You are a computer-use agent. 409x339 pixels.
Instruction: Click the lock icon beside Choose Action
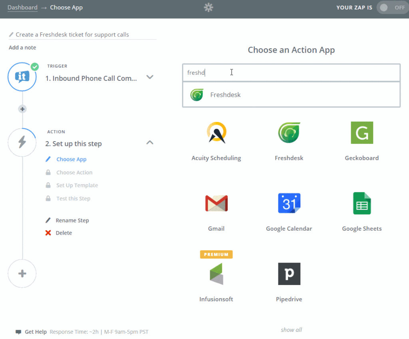(x=48, y=172)
